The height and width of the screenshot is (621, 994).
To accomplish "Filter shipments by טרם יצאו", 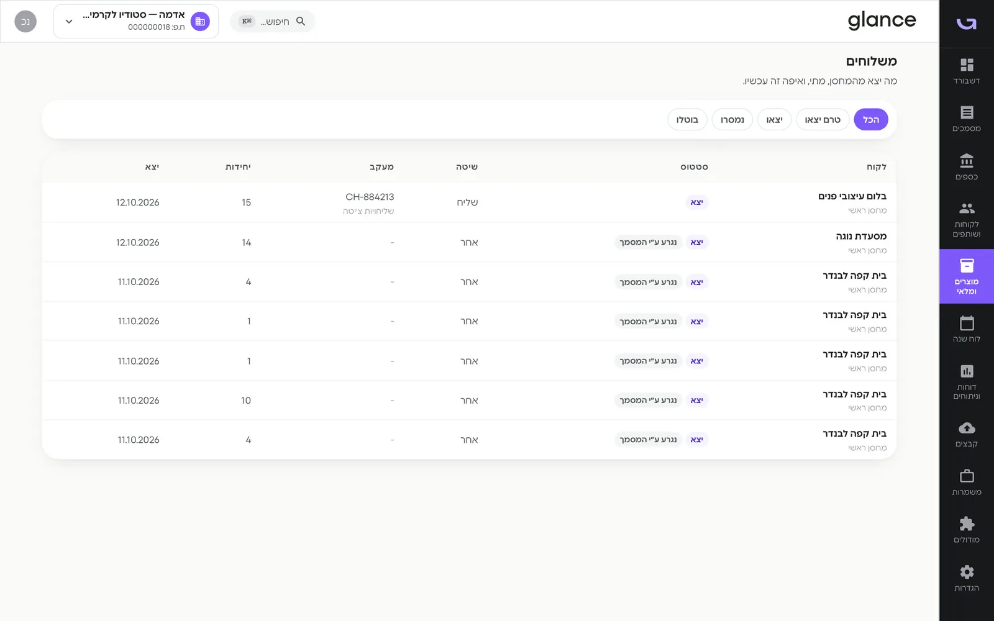I will (823, 119).
